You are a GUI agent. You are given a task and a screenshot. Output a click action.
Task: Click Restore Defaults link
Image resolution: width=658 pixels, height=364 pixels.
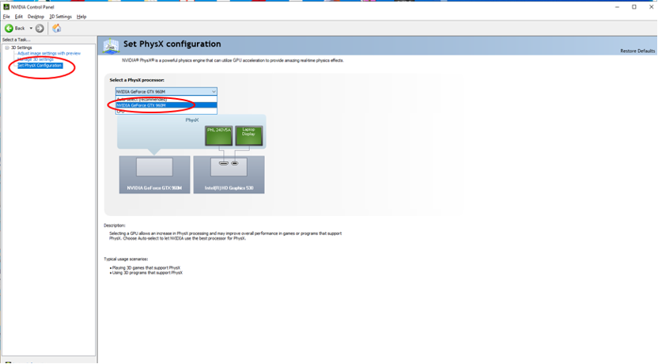click(637, 51)
